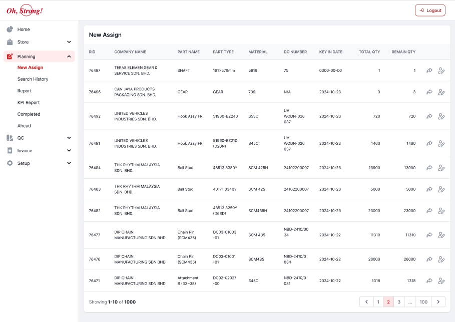Expand the QC section chevron
Screen dimensions: 455x322
[x=69, y=138]
